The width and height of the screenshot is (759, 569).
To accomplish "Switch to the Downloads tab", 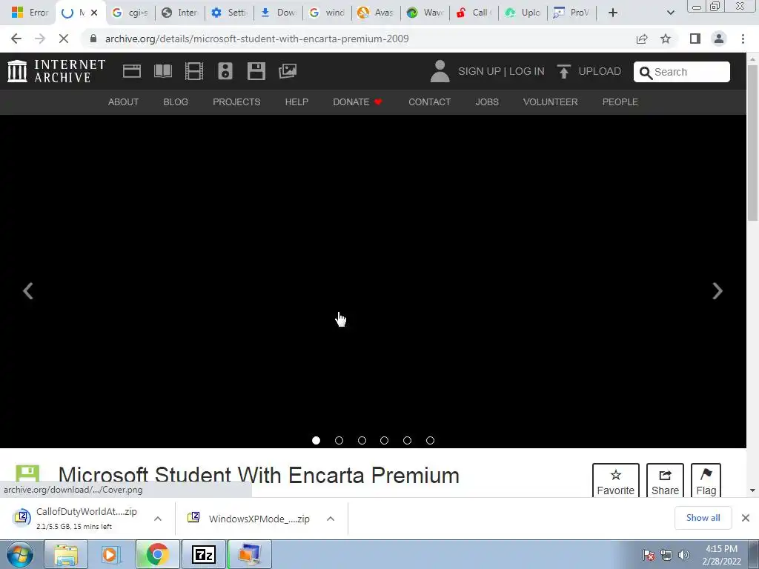I will pyautogui.click(x=279, y=13).
